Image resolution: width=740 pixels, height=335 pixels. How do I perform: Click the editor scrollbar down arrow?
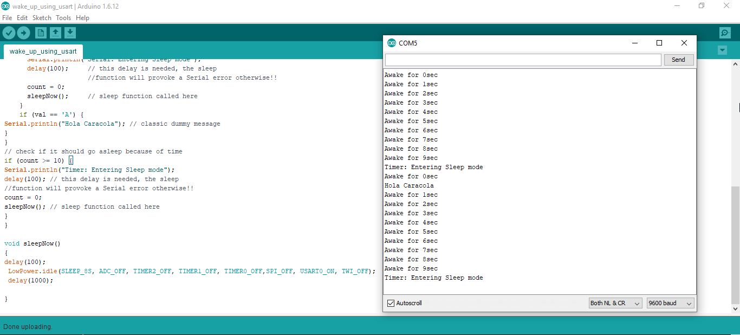(735, 308)
